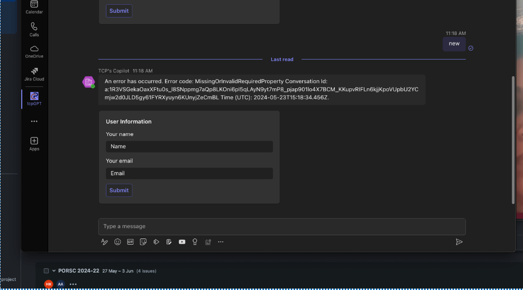Click the scheduling calendar icon
523x290 pixels.
(208, 241)
